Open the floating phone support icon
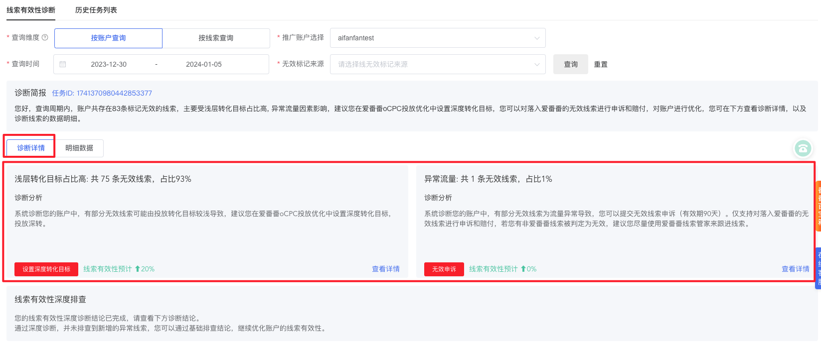The height and width of the screenshot is (345, 821). 803,148
